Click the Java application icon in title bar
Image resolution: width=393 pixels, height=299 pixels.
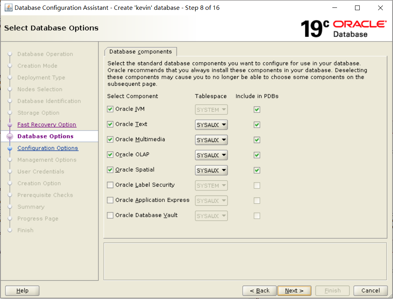click(8, 7)
